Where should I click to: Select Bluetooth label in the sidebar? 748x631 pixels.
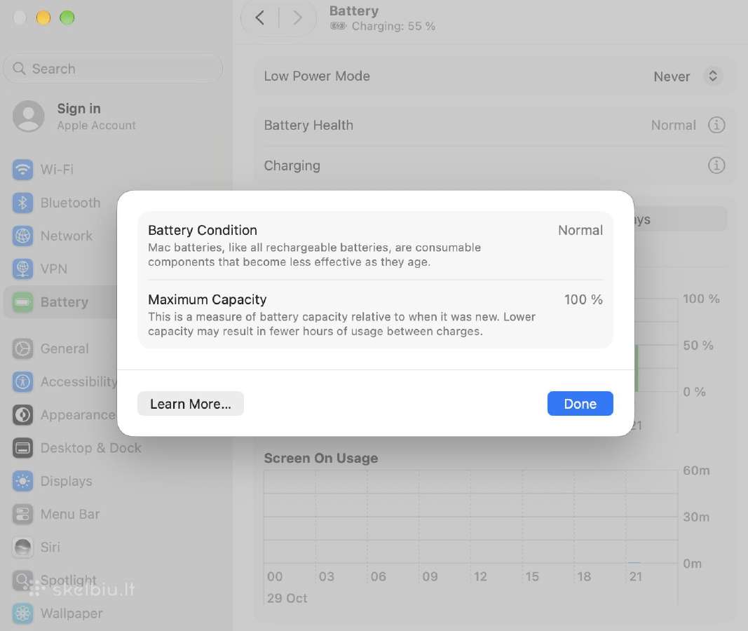click(71, 203)
